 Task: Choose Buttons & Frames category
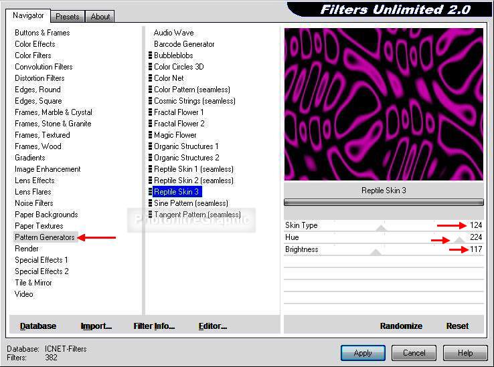[42, 33]
